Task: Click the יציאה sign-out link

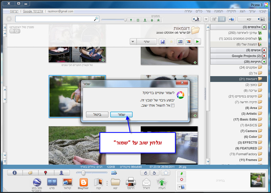Action: point(14,11)
